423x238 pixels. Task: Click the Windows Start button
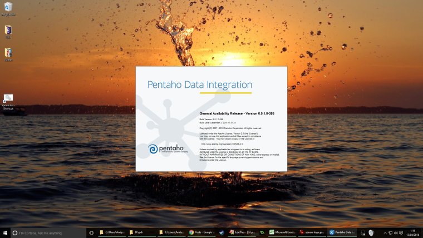[5, 232]
